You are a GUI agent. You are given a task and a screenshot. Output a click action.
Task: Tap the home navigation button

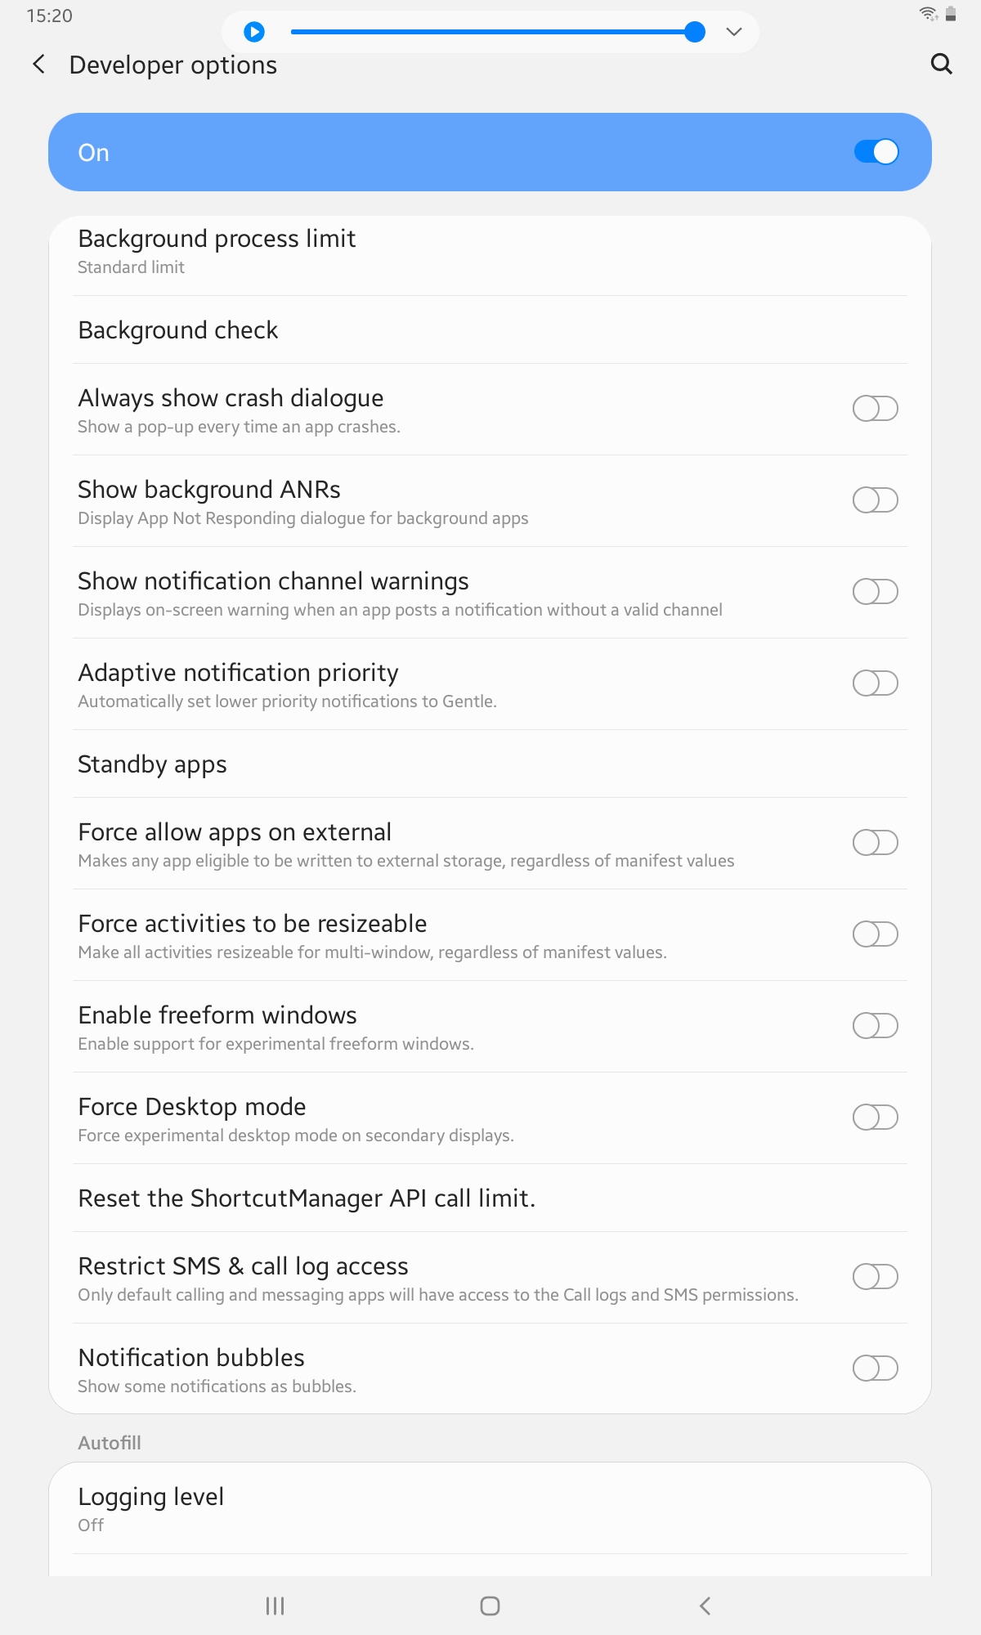click(x=490, y=1606)
